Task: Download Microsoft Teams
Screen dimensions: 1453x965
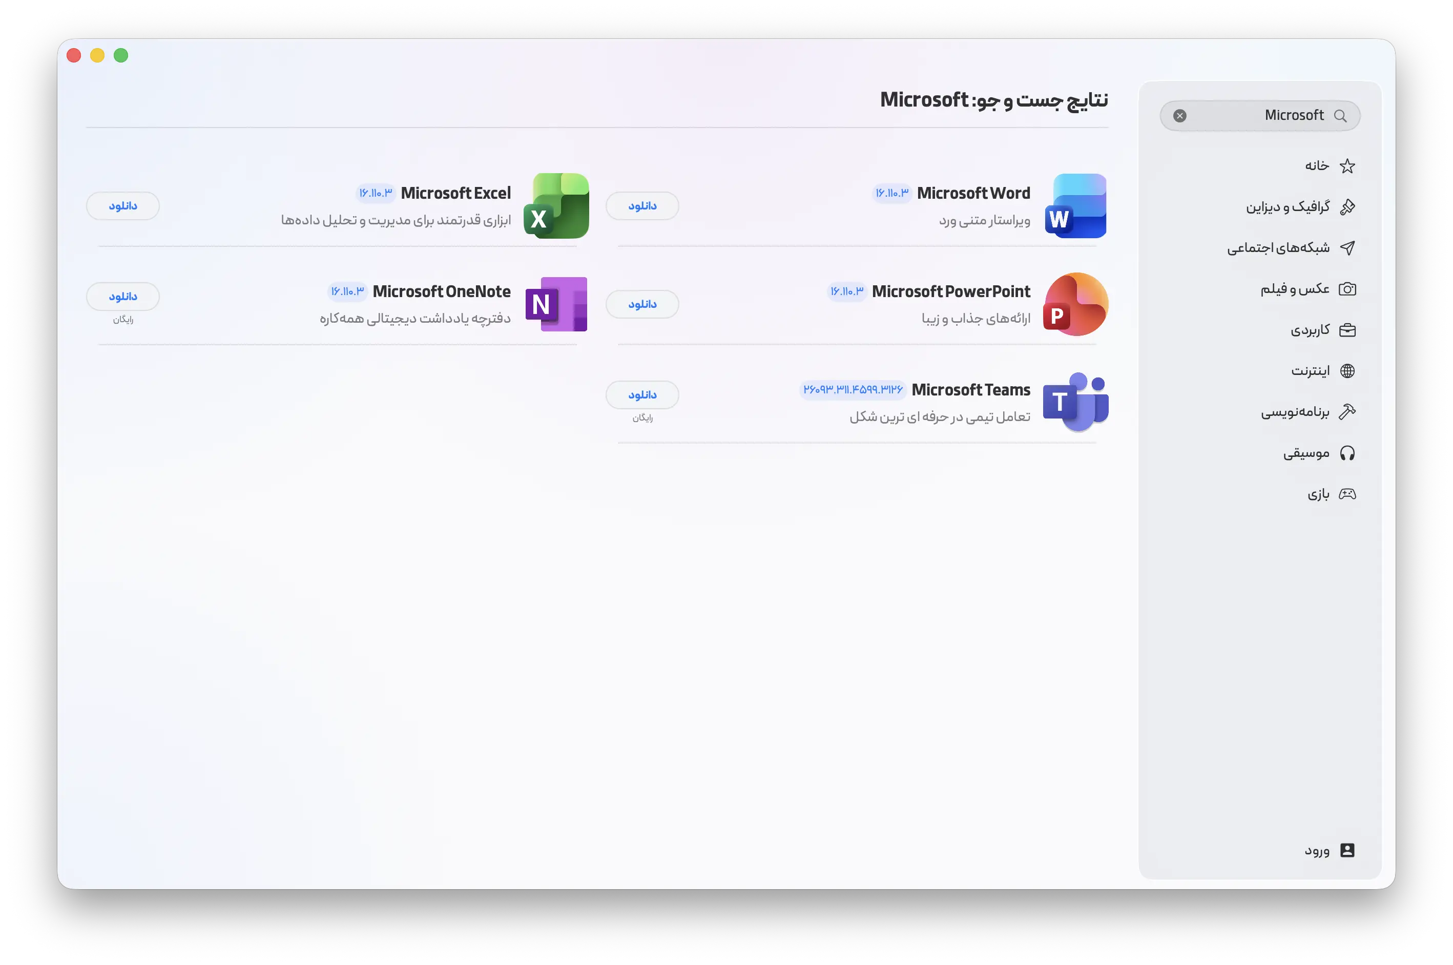Action: pos(642,394)
